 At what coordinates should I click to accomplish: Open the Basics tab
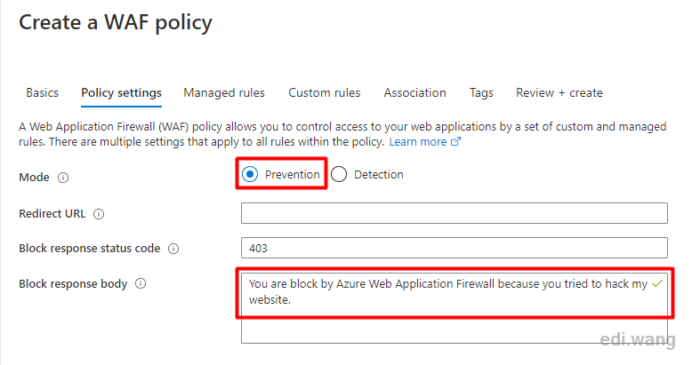[42, 93]
